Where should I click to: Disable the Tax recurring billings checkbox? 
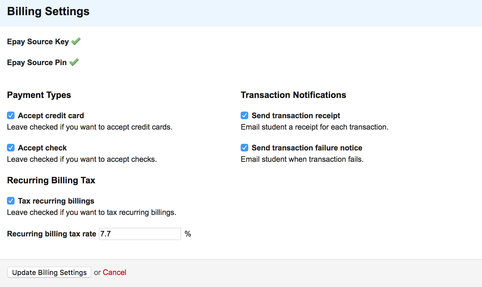[11, 201]
